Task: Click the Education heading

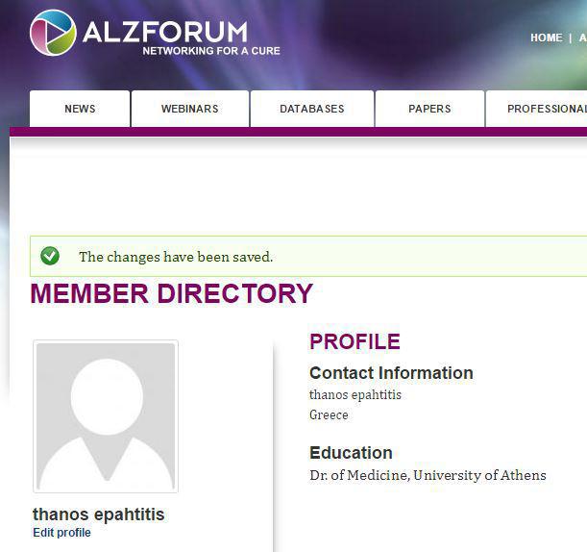Action: point(351,453)
